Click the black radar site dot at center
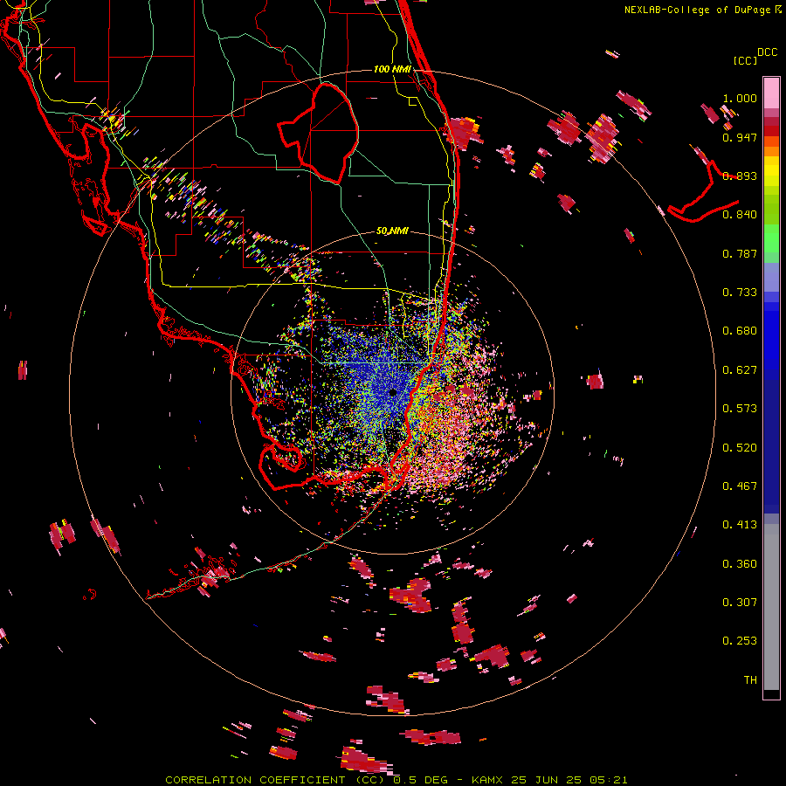Screen dimensions: 786x786 click(x=392, y=392)
